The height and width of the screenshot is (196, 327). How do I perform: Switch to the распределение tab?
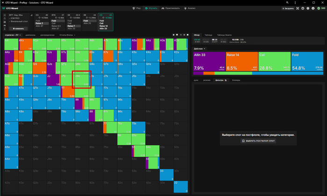tap(47, 35)
